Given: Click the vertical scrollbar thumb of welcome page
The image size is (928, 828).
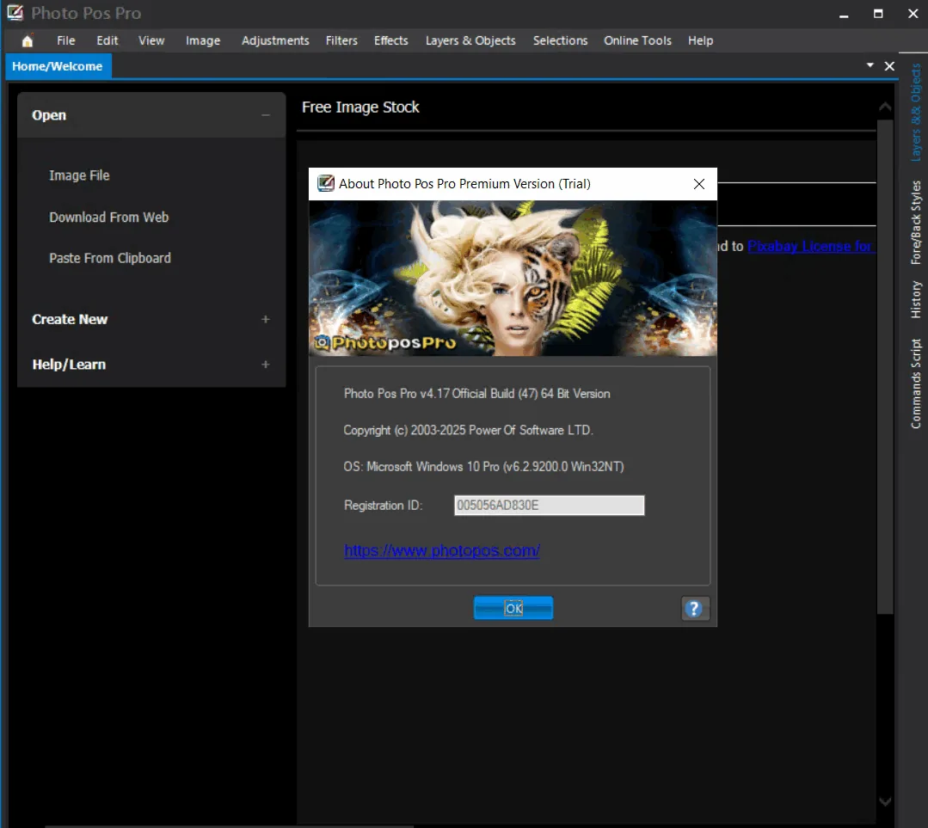Looking at the screenshot, I should click(885, 367).
